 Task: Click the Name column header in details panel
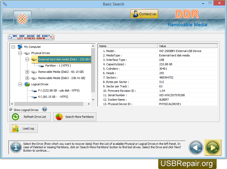pyautogui.click(x=128, y=46)
